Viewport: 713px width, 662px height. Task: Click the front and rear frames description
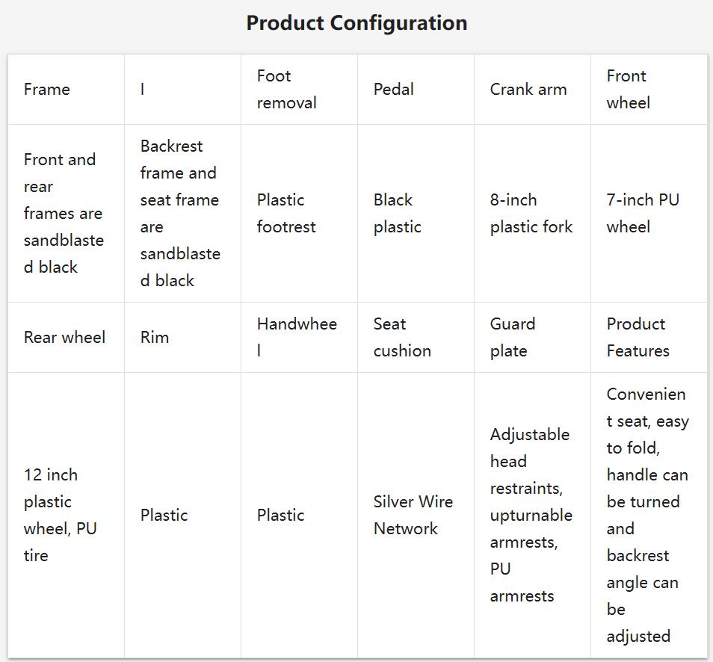pyautogui.click(x=66, y=213)
